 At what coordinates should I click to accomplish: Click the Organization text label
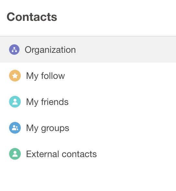point(50,50)
